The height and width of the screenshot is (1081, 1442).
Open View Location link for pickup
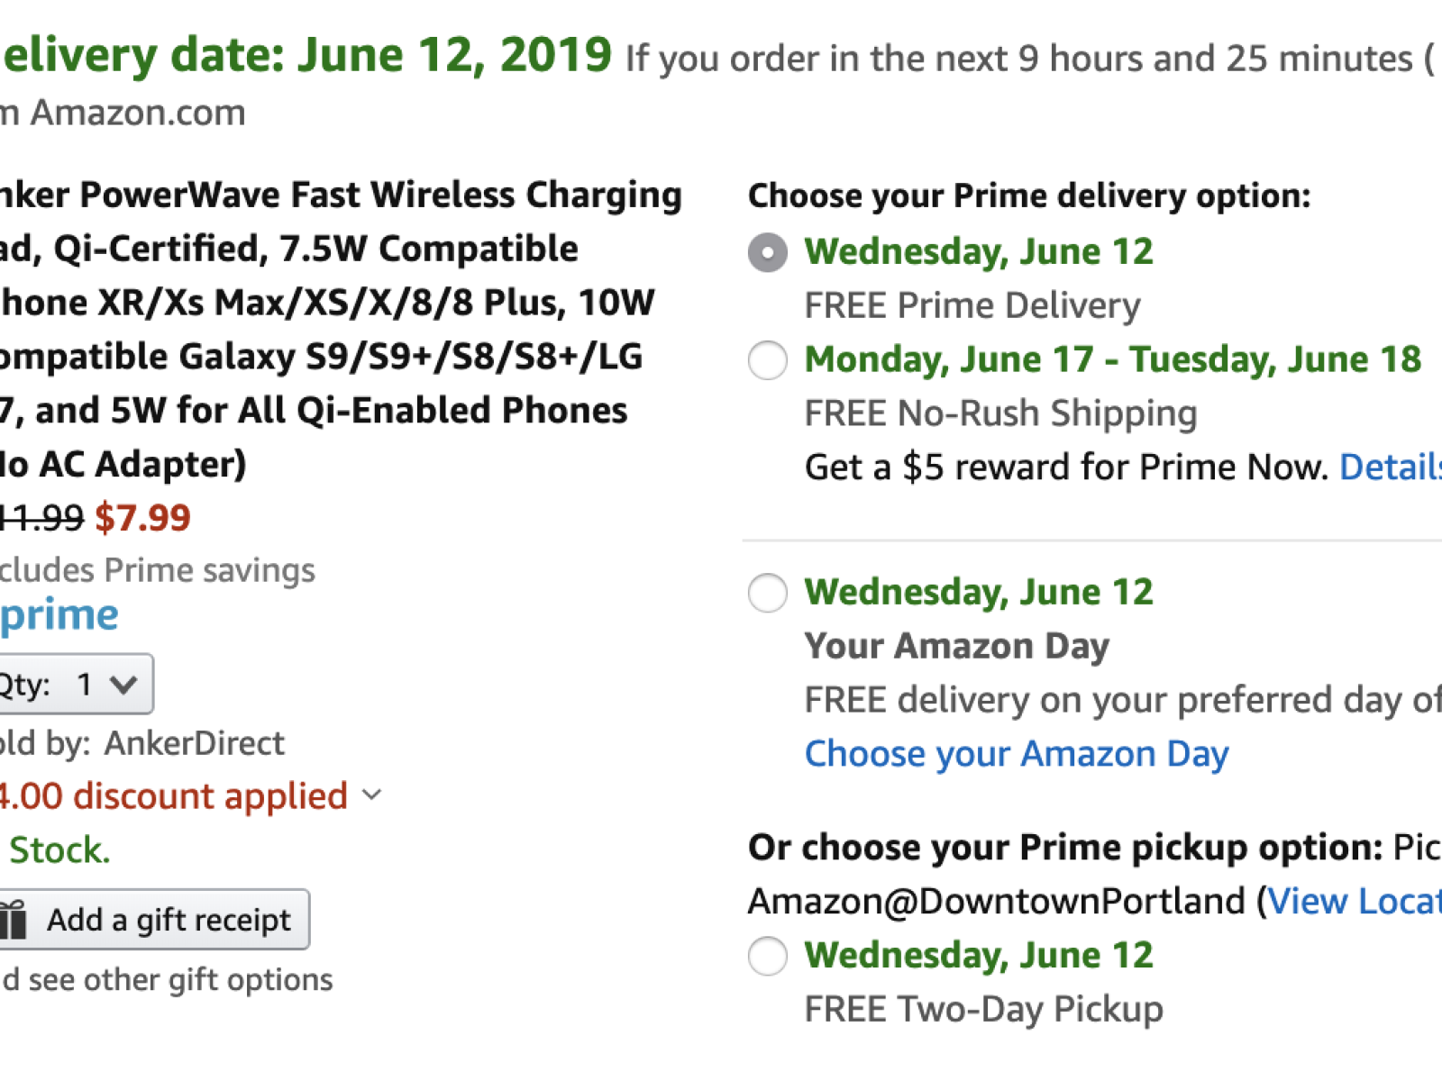pyautogui.click(x=1353, y=902)
